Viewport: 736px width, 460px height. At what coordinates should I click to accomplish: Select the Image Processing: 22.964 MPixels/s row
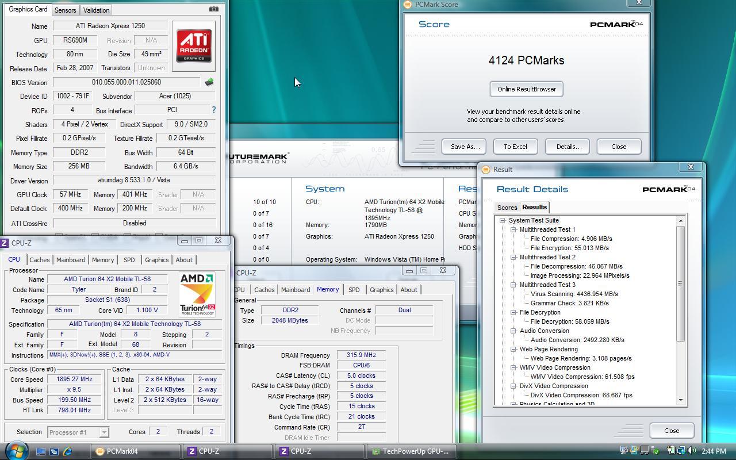(x=580, y=275)
